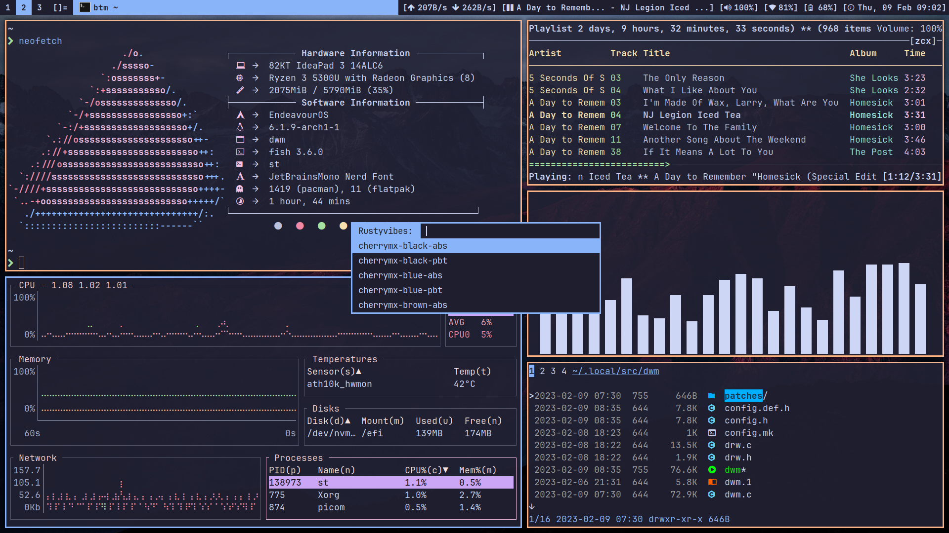Toggle the tiling layout symbol in the bar
The width and height of the screenshot is (949, 533).
(60, 7)
